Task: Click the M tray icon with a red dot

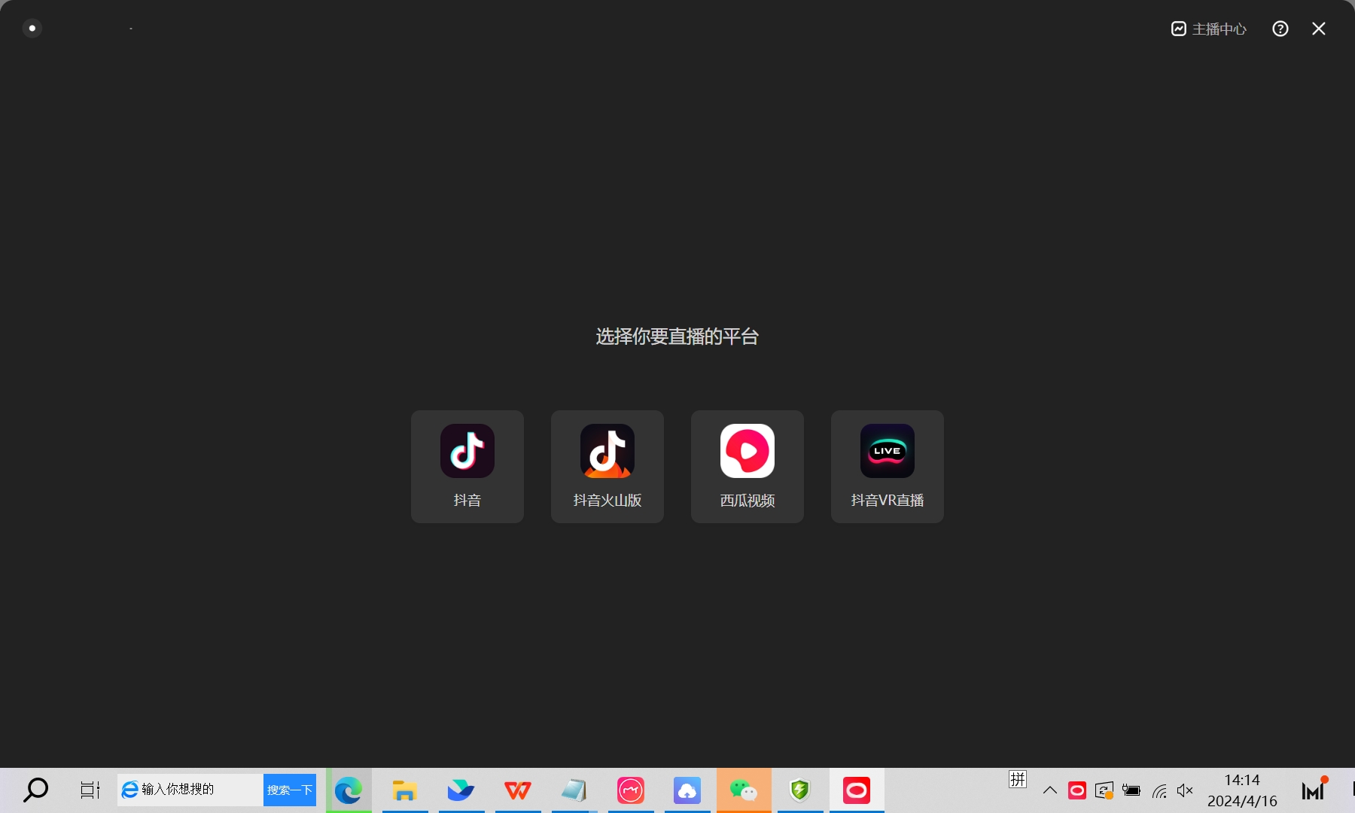Action: tap(1314, 789)
